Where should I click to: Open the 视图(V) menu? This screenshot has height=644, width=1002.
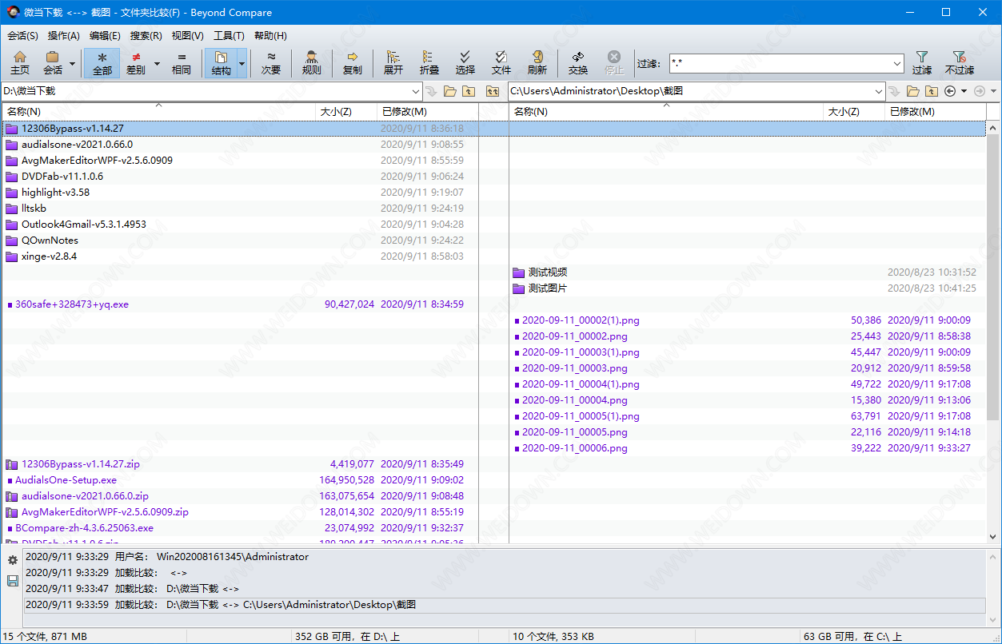[x=188, y=36]
